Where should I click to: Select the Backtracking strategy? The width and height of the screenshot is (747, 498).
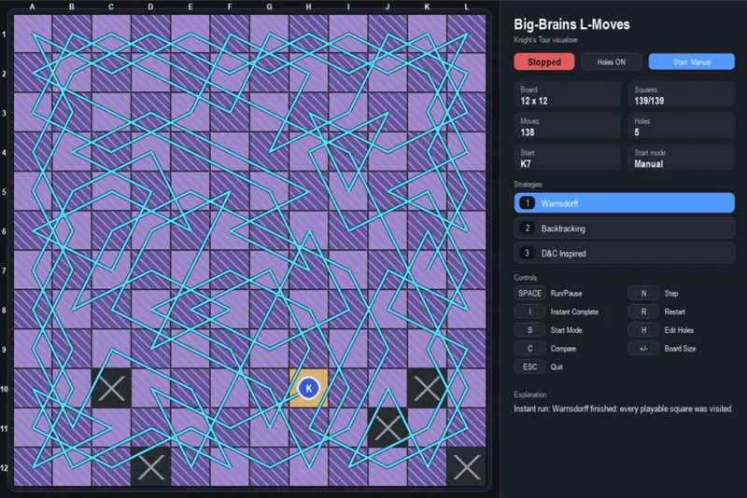(624, 228)
